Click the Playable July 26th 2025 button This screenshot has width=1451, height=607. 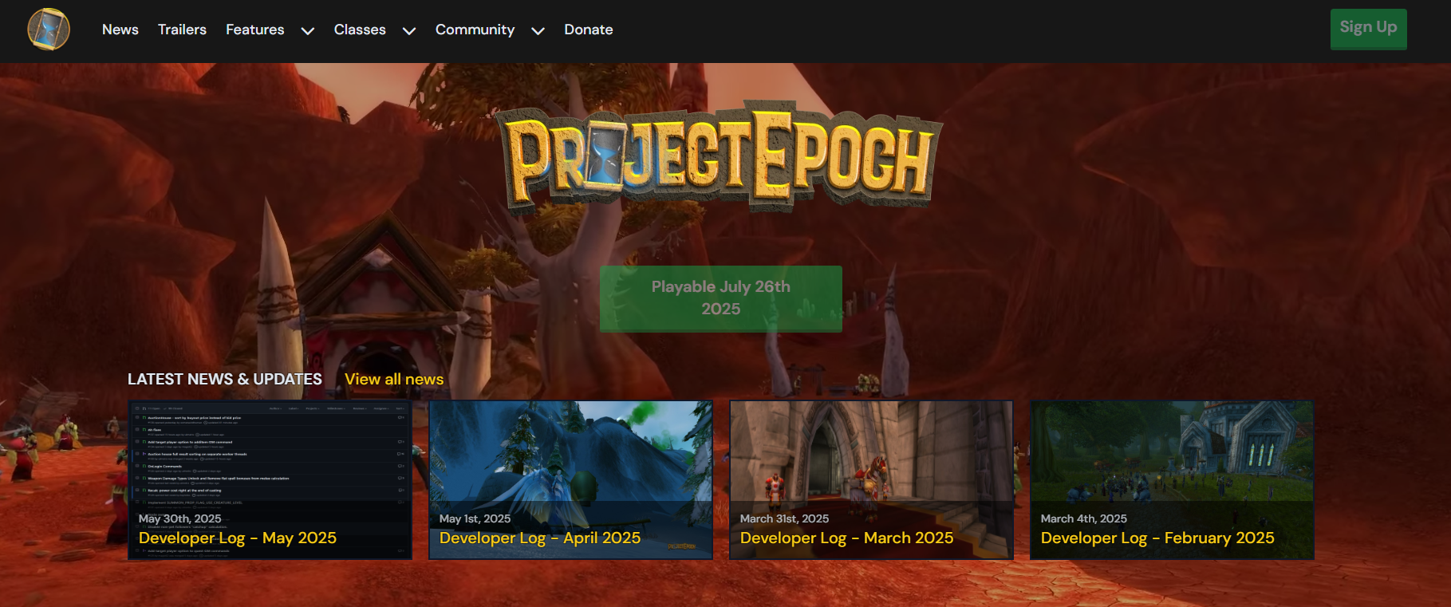click(x=721, y=298)
